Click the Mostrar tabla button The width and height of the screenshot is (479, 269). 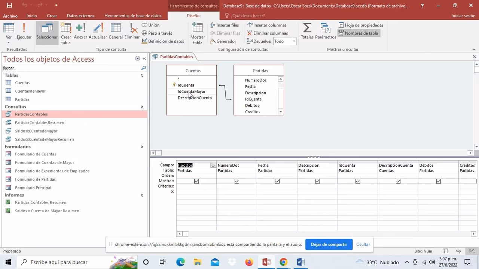coord(197,33)
